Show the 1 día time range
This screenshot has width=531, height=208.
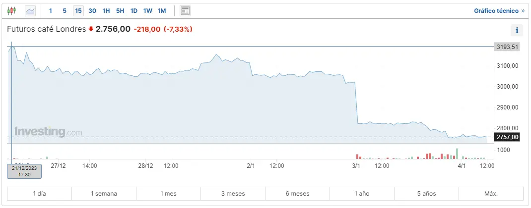click(x=40, y=194)
